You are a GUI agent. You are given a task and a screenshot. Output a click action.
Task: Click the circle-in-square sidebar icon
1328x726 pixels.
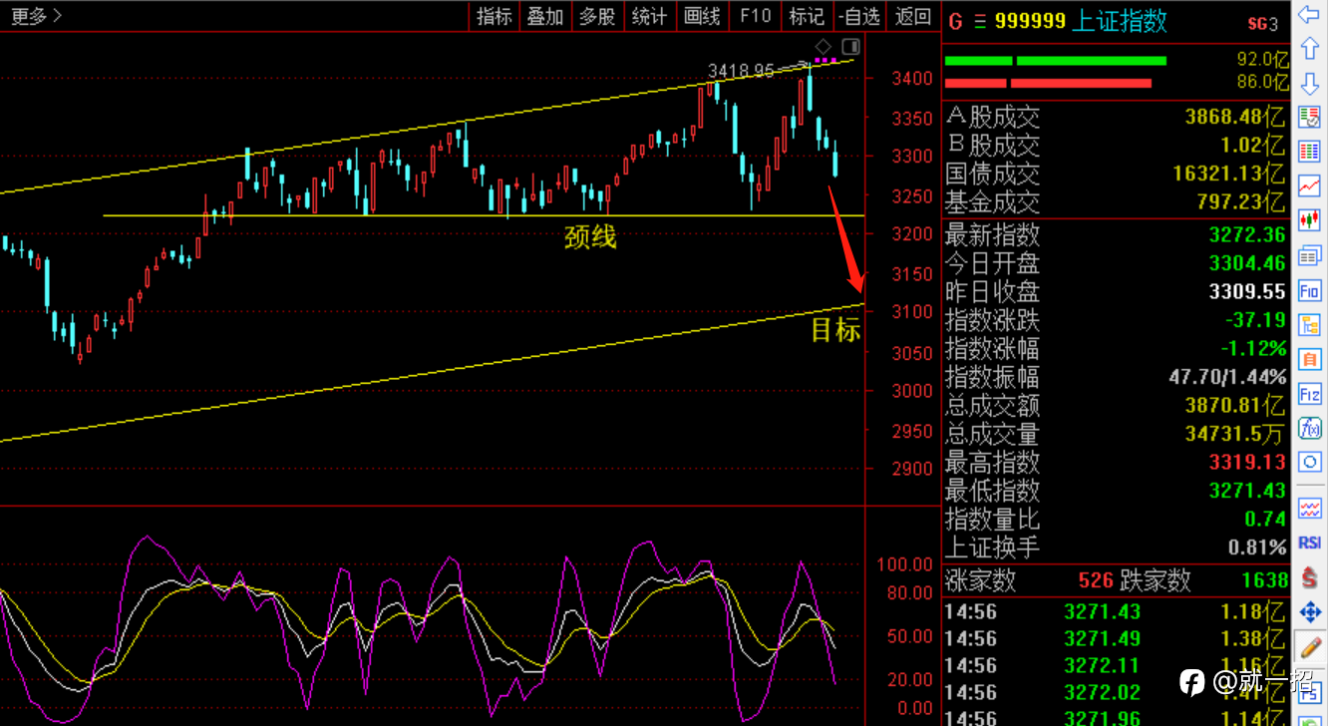pyautogui.click(x=1309, y=462)
